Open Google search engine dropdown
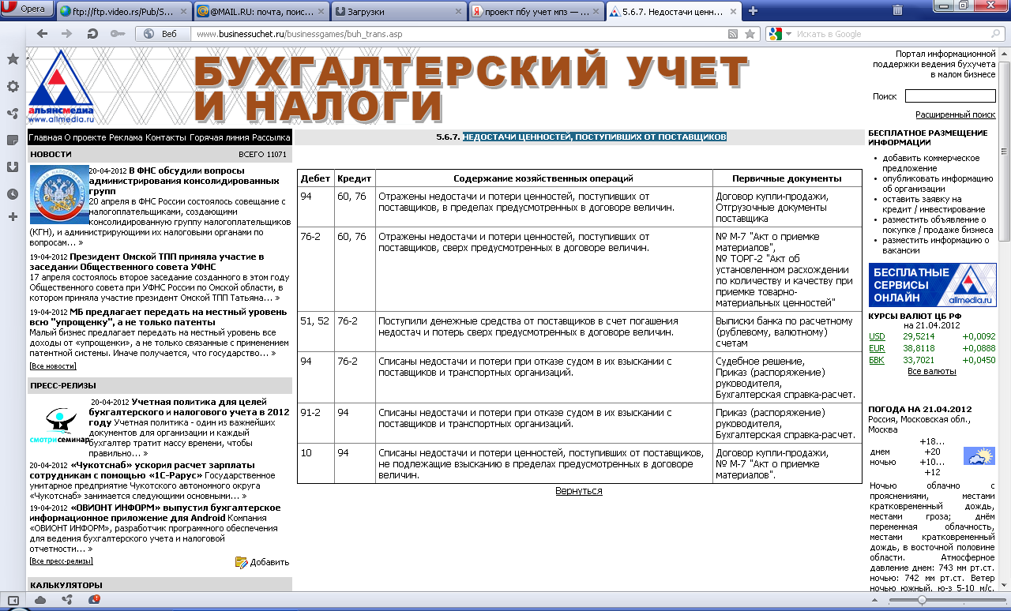Image resolution: width=1011 pixels, height=611 pixels. click(x=779, y=34)
